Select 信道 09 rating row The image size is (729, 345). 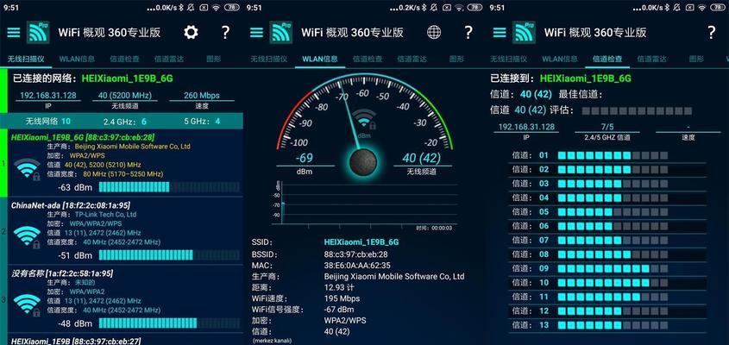tap(607, 268)
